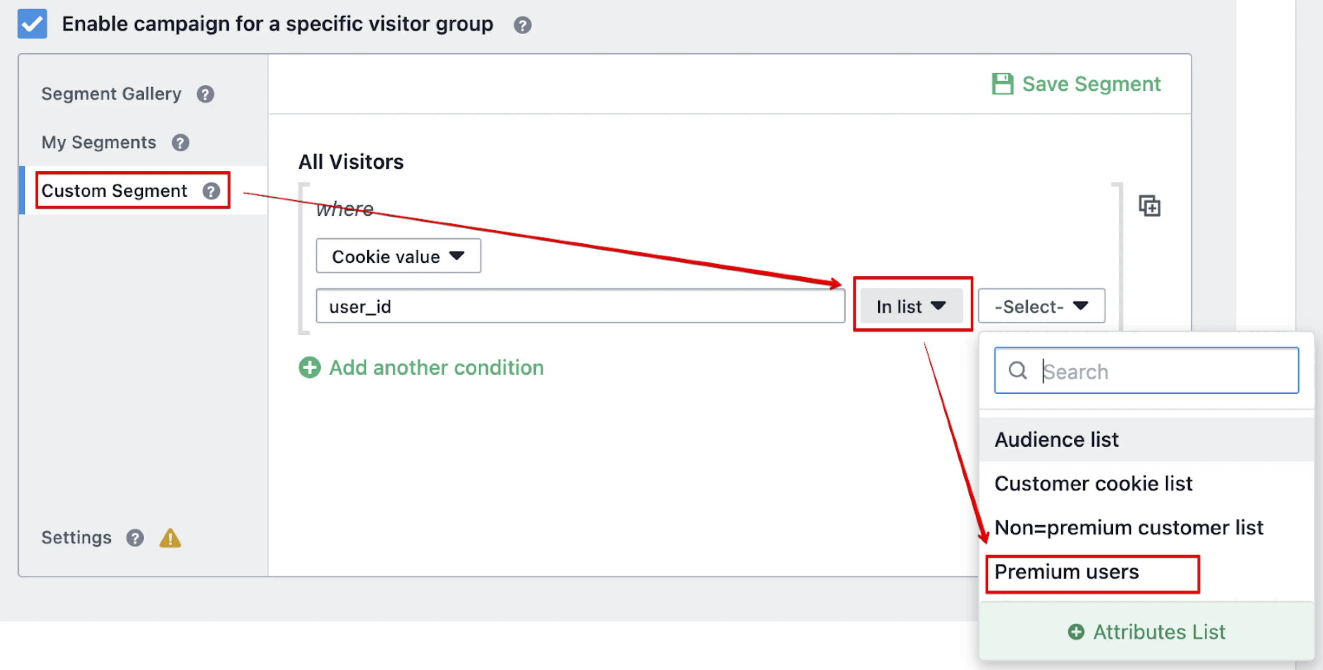The width and height of the screenshot is (1323, 670).
Task: Choose Customer cookie list option
Action: point(1093,483)
